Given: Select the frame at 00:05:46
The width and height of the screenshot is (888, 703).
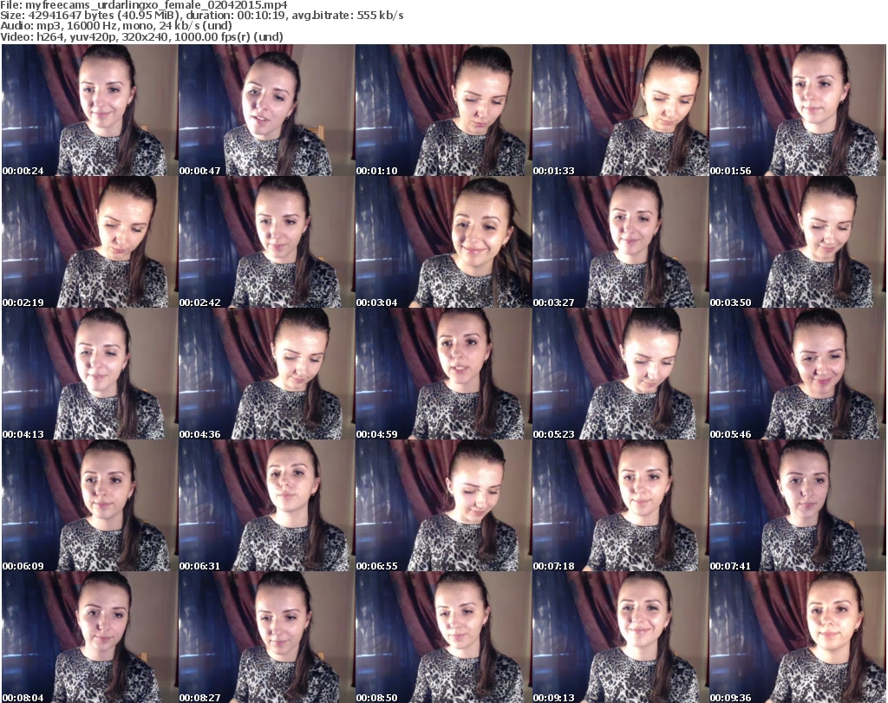Looking at the screenshot, I should pos(798,374).
